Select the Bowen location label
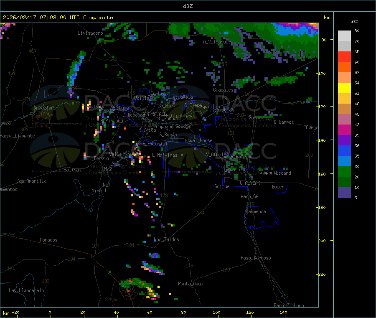Viewport: 376px width, 318px height. point(278,187)
